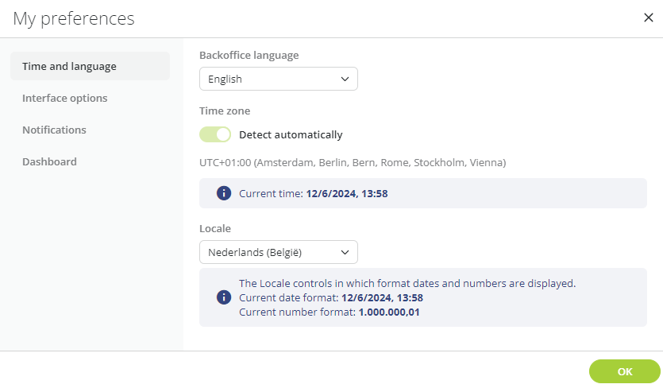Click the info icon beside Current time
Image resolution: width=663 pixels, height=388 pixels.
[x=224, y=193]
